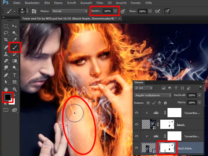208x156 pixels.
Task: Open the layer Deckkraft dropdown arrow
Action: (199, 95)
